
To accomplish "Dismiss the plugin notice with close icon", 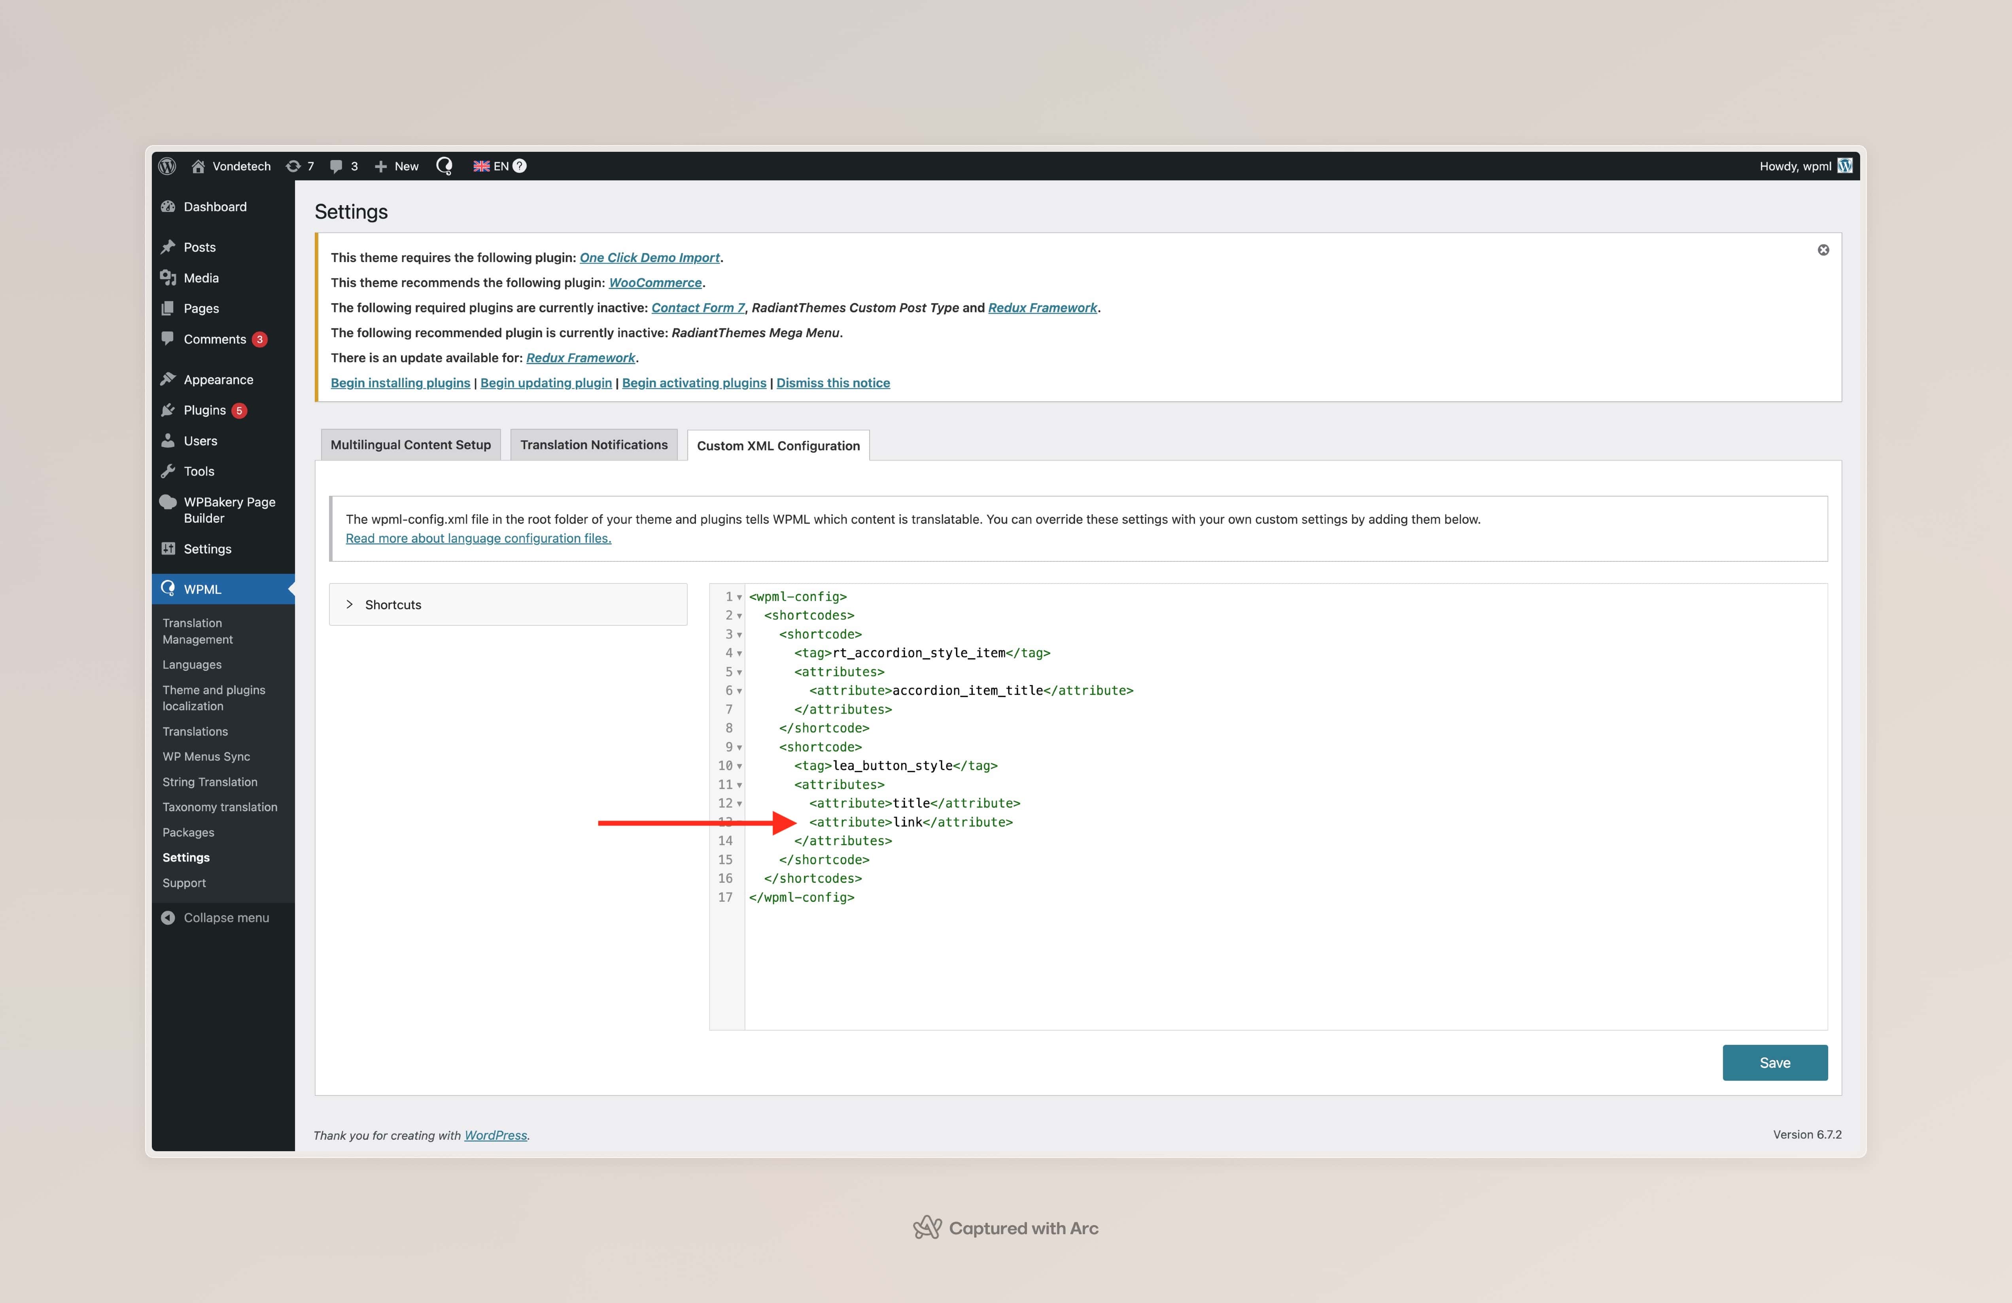I will tap(1823, 250).
